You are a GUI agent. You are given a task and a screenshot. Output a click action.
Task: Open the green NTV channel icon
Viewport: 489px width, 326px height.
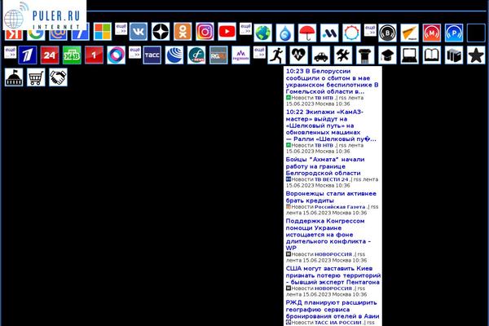[x=72, y=55]
